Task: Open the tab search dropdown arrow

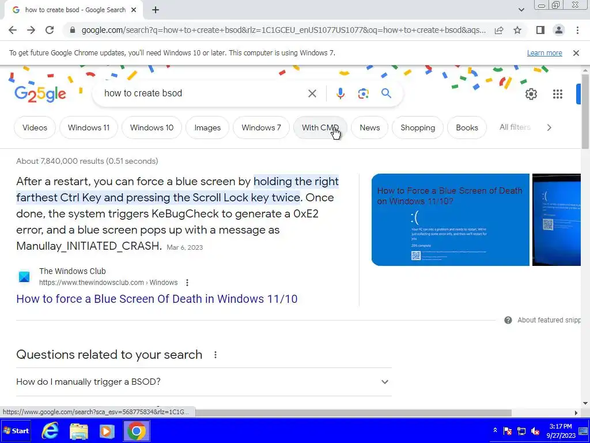Action: click(521, 10)
